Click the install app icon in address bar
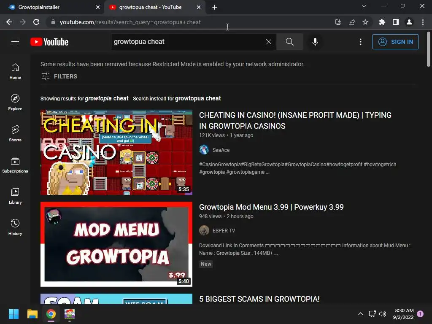 coord(338,22)
